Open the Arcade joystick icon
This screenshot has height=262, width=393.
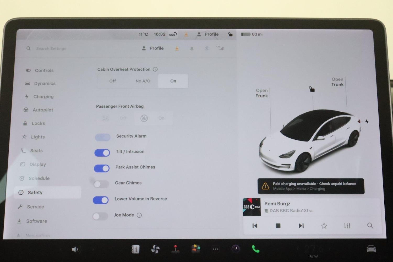pyautogui.click(x=176, y=249)
